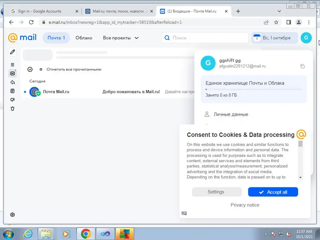Click the browser address bar URL
The height and width of the screenshot is (240, 320).
[x=115, y=22]
